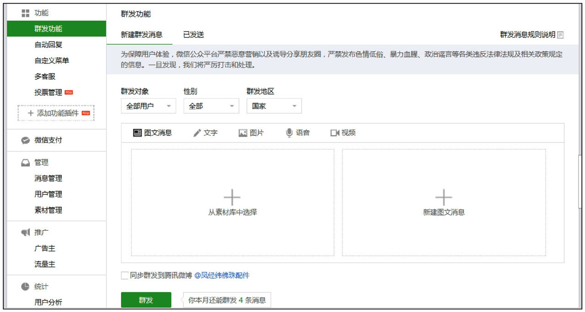Image resolution: width=585 pixels, height=312 pixels.
Task: Click the 统计 section heading text
Action: pyautogui.click(x=41, y=286)
